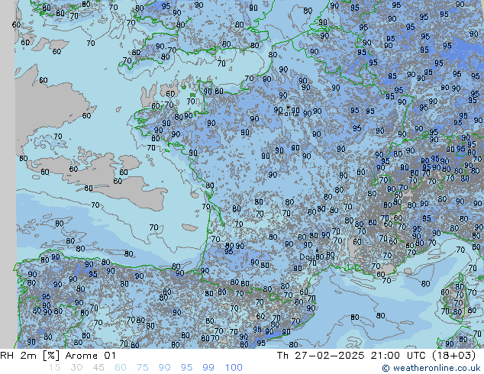Select legend value 30
Screen dimensions: 484x374
point(76,368)
